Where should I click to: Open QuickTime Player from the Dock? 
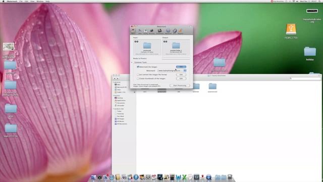click(208, 177)
